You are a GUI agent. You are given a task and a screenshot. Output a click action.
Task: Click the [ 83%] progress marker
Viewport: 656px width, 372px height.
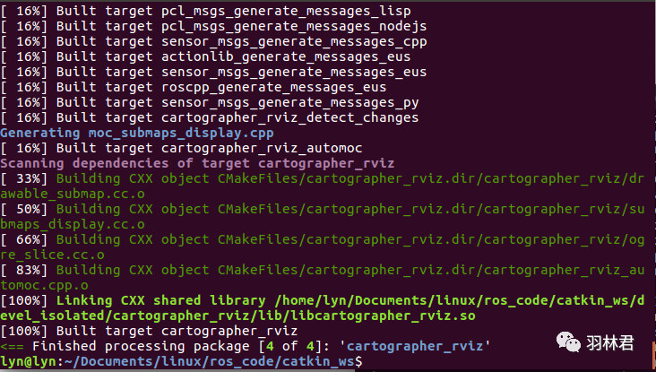(x=24, y=271)
